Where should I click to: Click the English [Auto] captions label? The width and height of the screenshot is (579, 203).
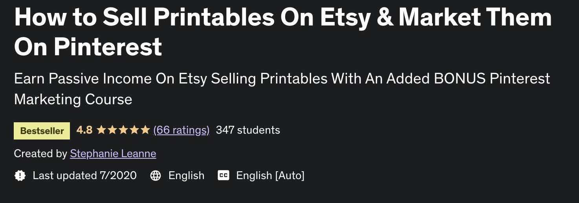click(270, 176)
